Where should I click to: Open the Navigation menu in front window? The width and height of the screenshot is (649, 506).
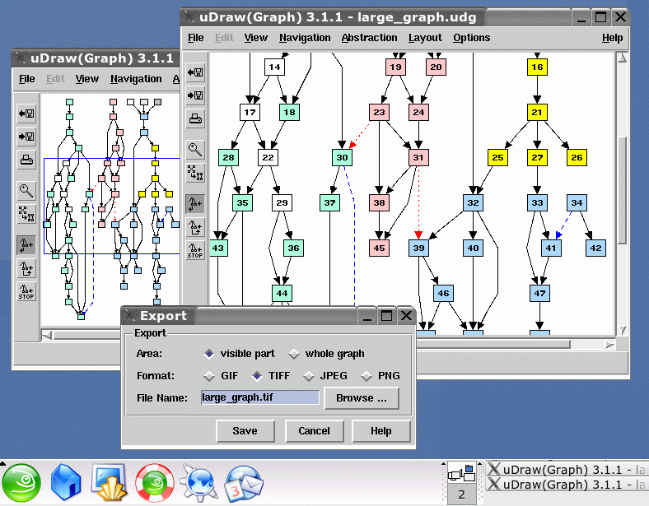[x=305, y=38]
